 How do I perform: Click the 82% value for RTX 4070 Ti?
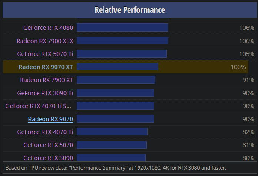tap(249, 132)
